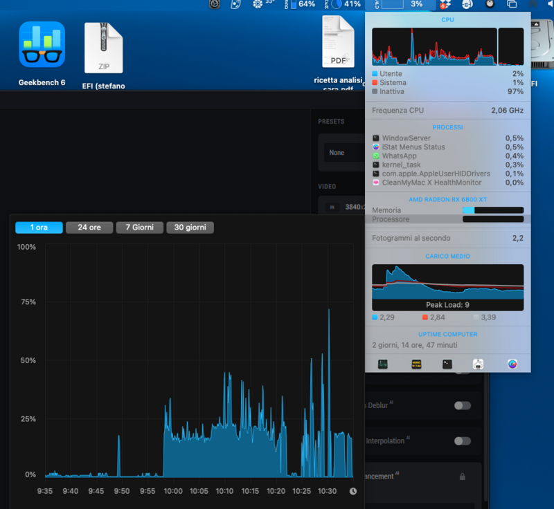
Task: Switch chart to 7 Giorni
Action: (140, 228)
